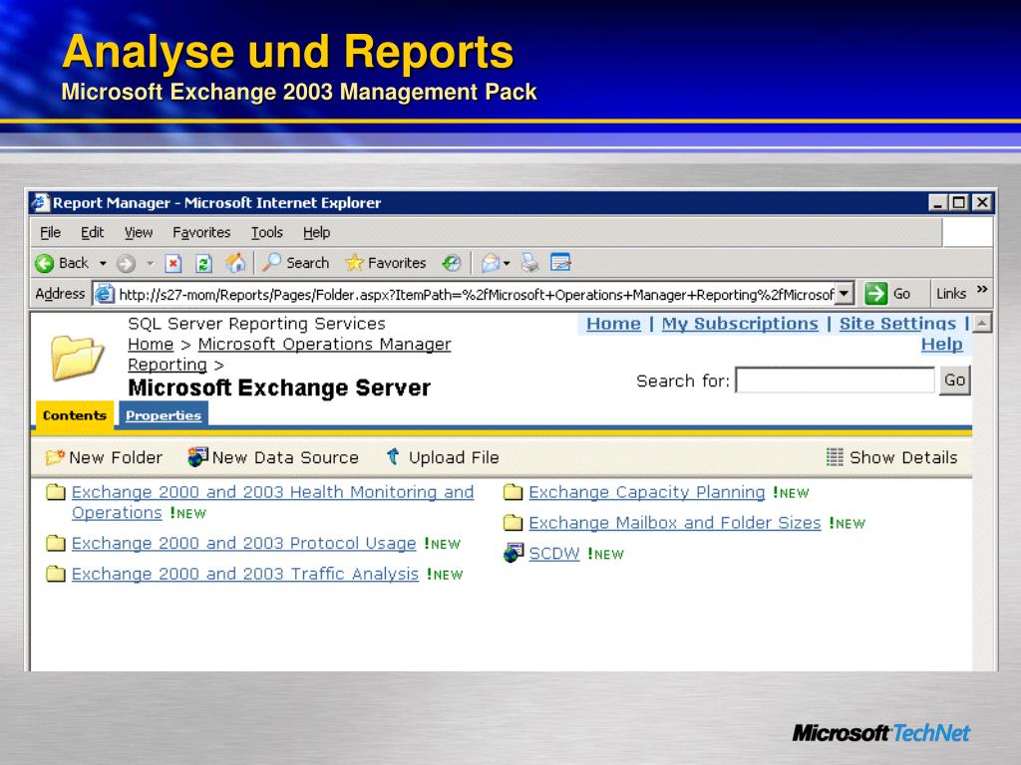Click the New Data Source icon
Screen dimensions: 1021x765
(x=198, y=456)
